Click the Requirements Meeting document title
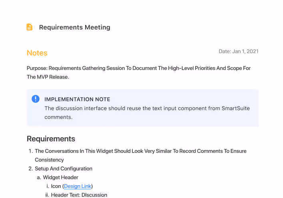This screenshot has width=283, height=198. 74,28
